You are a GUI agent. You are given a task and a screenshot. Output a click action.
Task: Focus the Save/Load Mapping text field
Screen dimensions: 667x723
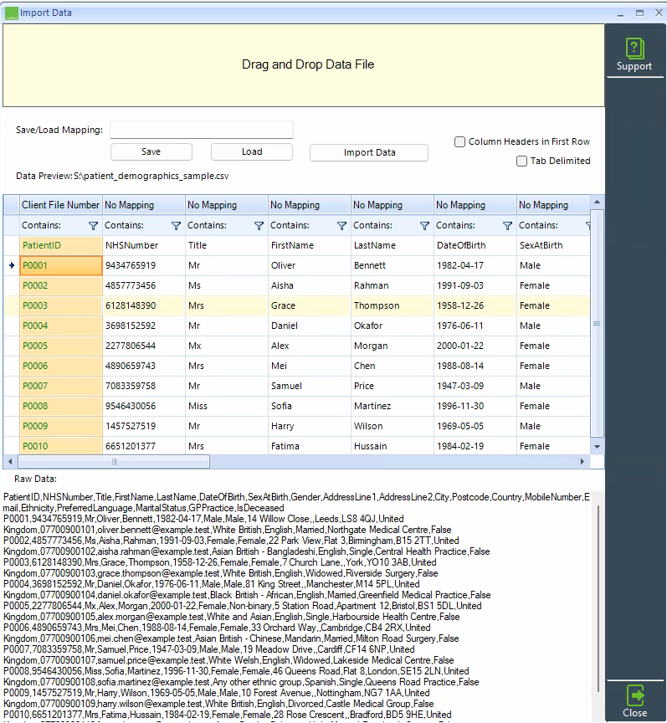click(x=202, y=130)
